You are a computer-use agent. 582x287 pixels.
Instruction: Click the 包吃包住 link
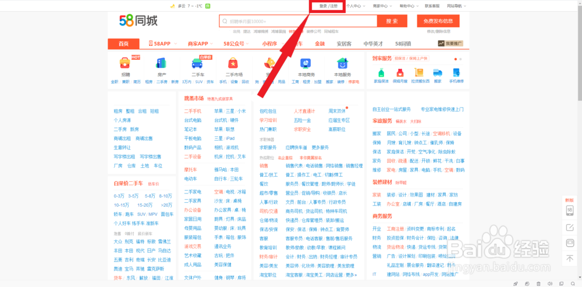click(x=268, y=111)
